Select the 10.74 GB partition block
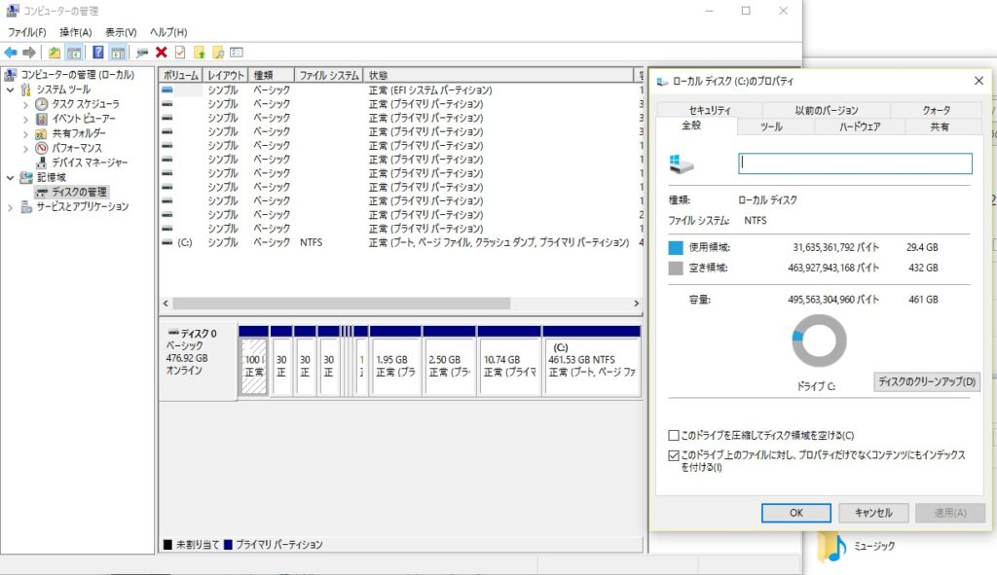This screenshot has width=997, height=575. (509, 362)
